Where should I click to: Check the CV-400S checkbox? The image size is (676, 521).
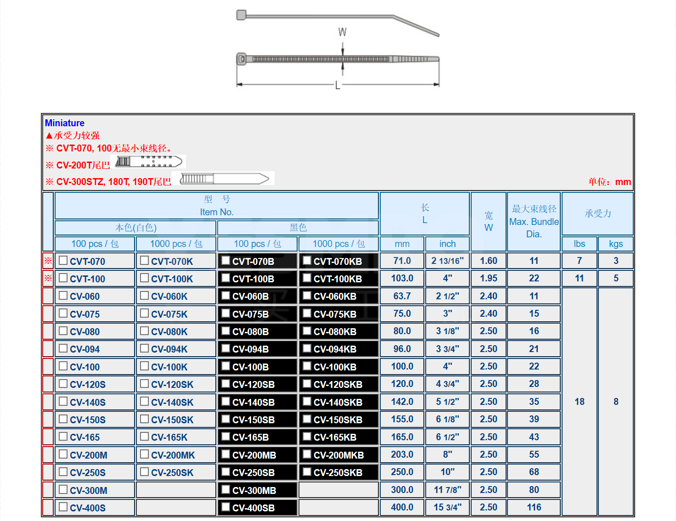63,507
